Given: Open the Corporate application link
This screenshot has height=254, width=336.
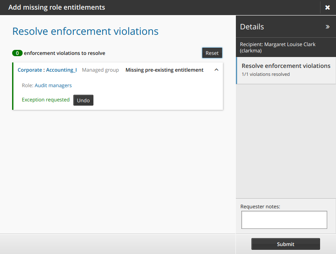Looking at the screenshot, I should pos(29,70).
